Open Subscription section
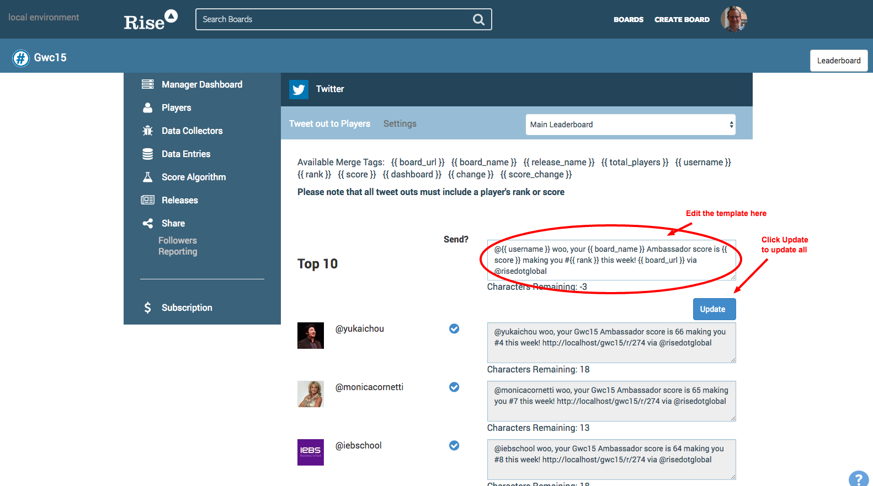Screen dimensions: 873x486 point(187,307)
